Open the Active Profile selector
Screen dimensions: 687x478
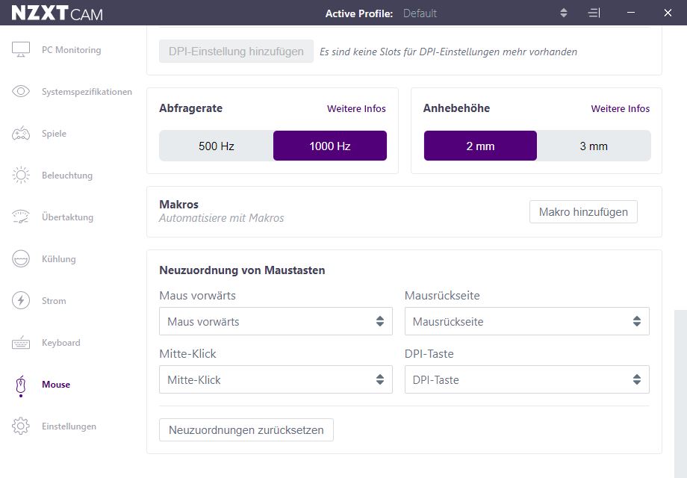pos(563,13)
